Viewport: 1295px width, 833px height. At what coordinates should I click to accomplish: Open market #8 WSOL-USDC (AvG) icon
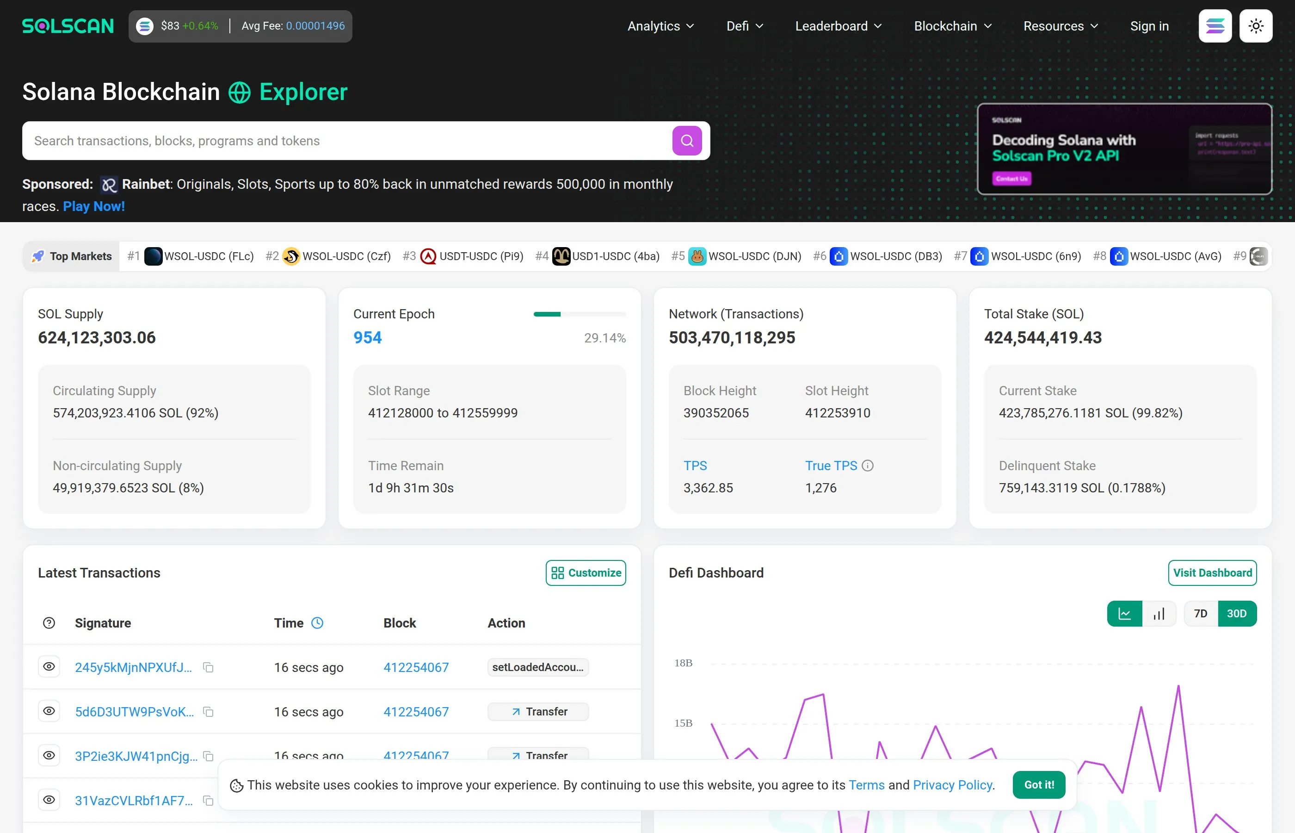pyautogui.click(x=1119, y=256)
